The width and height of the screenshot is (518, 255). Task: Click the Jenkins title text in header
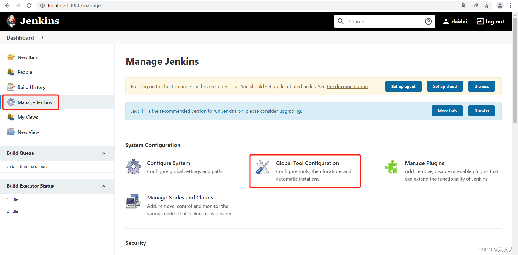point(40,21)
